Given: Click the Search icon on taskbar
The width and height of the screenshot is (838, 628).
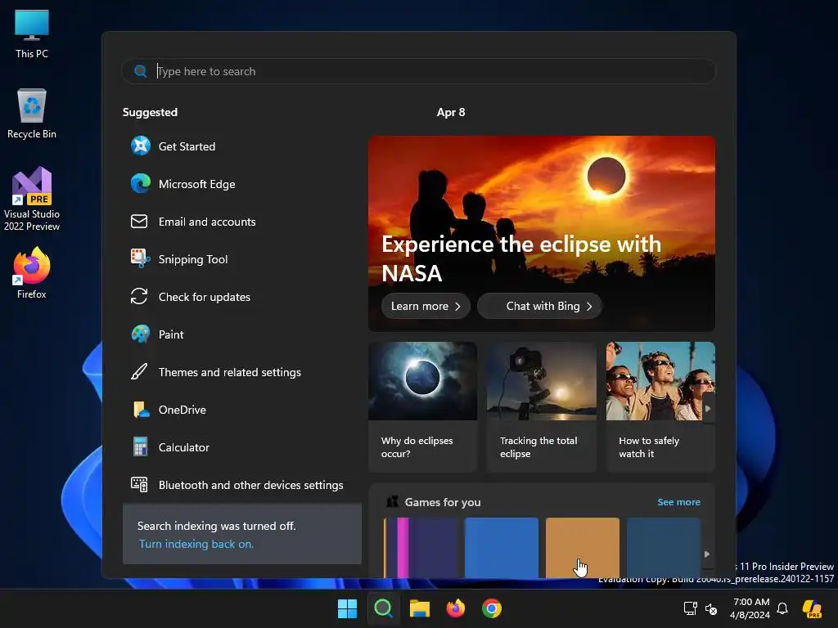Looking at the screenshot, I should [383, 608].
